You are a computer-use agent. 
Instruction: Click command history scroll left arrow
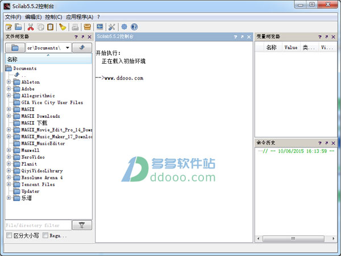click(258, 238)
